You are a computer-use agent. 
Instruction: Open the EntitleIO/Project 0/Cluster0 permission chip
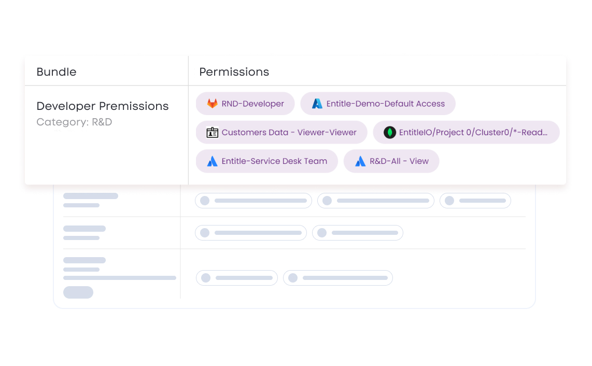(x=466, y=132)
